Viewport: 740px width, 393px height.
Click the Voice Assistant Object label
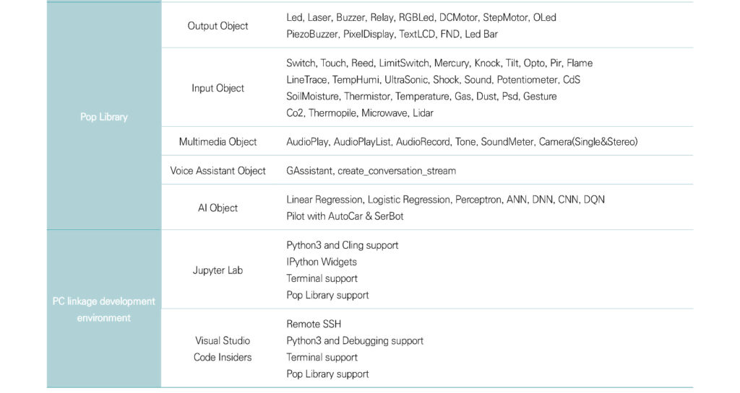click(218, 171)
